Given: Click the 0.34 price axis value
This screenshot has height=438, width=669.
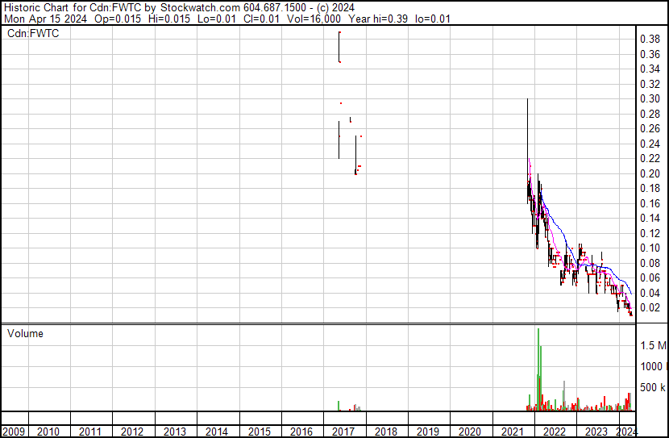Looking at the screenshot, I should click(x=650, y=69).
